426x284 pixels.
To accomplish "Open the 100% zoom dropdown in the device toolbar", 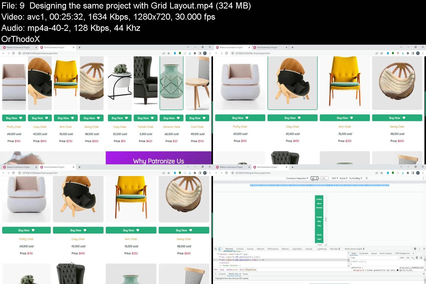I will 335,178.
